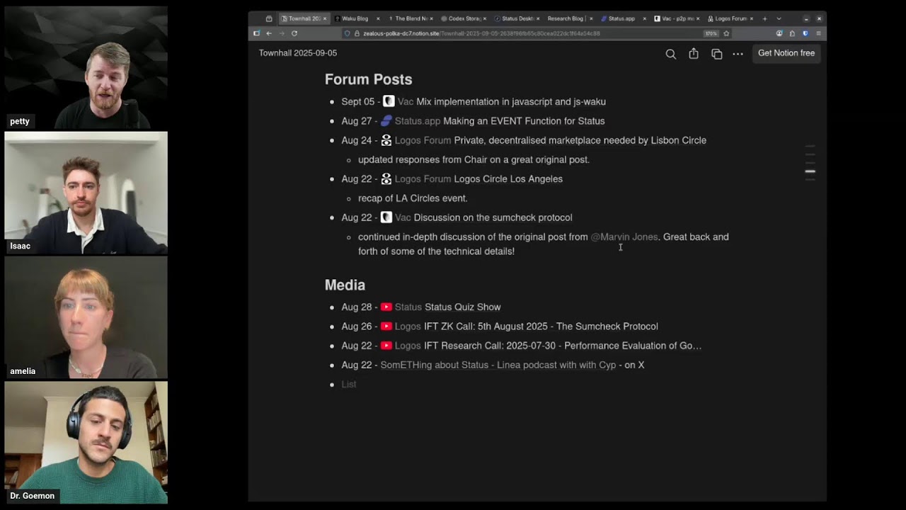Go back using the browser back arrow
This screenshot has width=906, height=510.
tap(269, 33)
